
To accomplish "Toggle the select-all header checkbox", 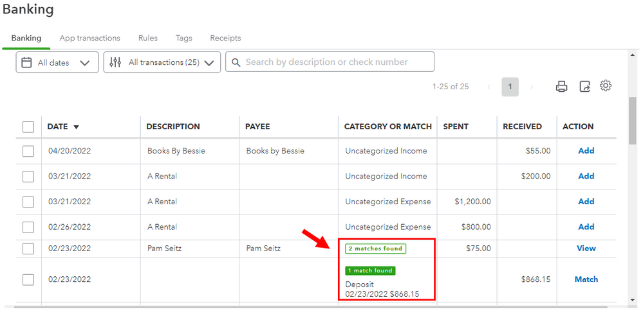I will tap(28, 127).
